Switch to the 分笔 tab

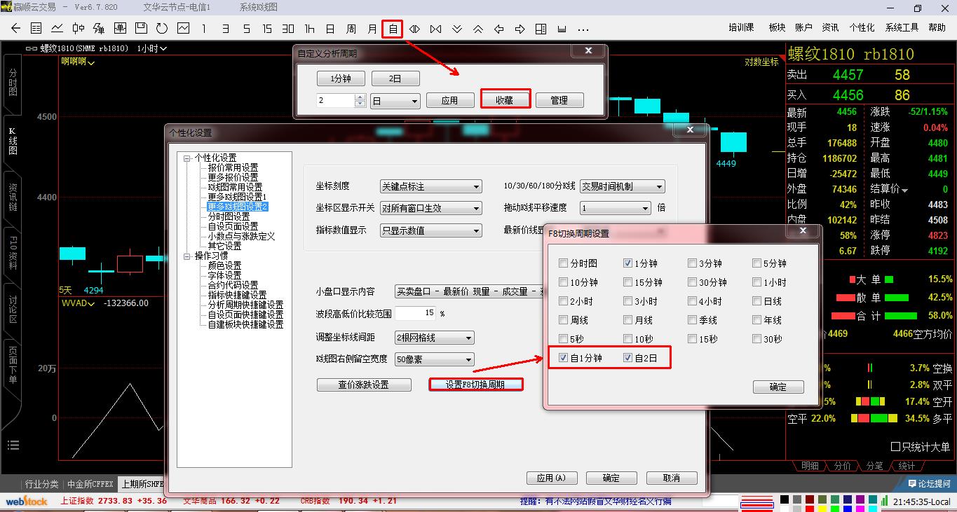(874, 466)
